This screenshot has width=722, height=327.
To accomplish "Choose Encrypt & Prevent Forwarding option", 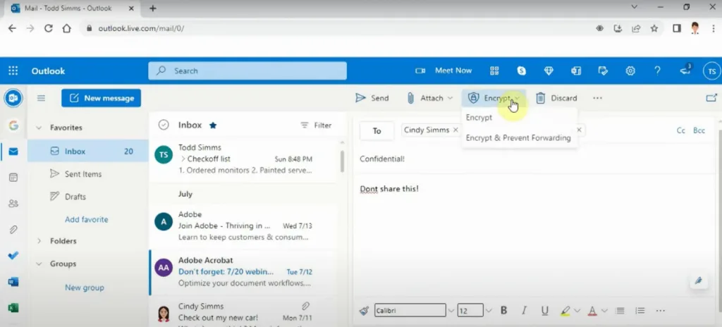I will point(518,138).
